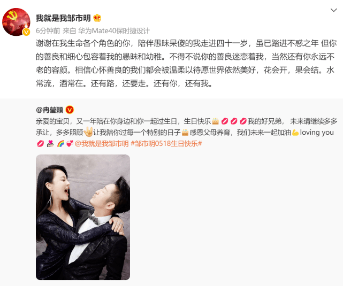Click the birthday cake emoji after 生日快乐
Image resolution: width=343 pixels, height=286 pixels.
point(216,121)
